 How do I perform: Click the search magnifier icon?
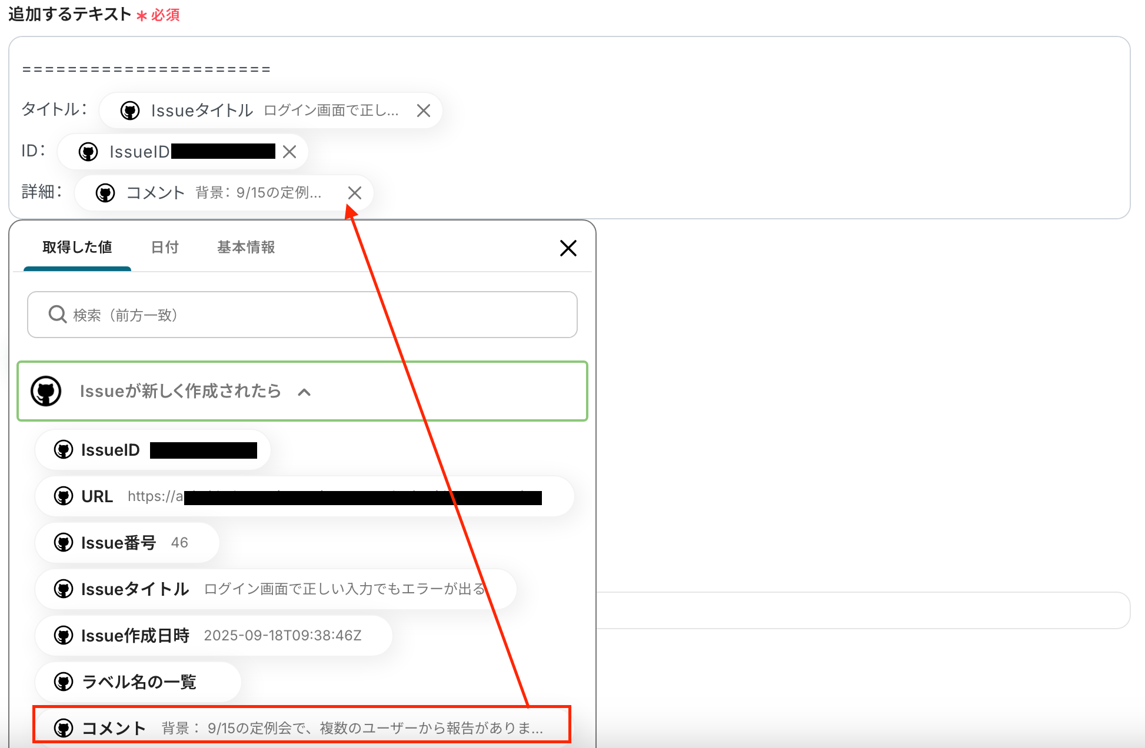[57, 315]
